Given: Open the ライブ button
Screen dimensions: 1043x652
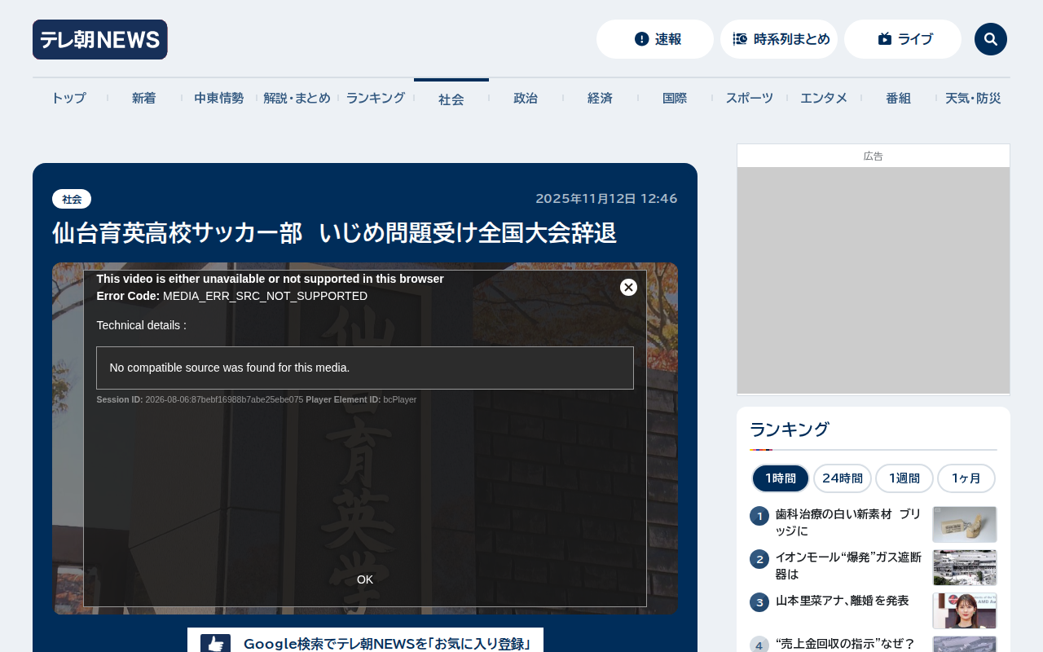Looking at the screenshot, I should pos(903,39).
